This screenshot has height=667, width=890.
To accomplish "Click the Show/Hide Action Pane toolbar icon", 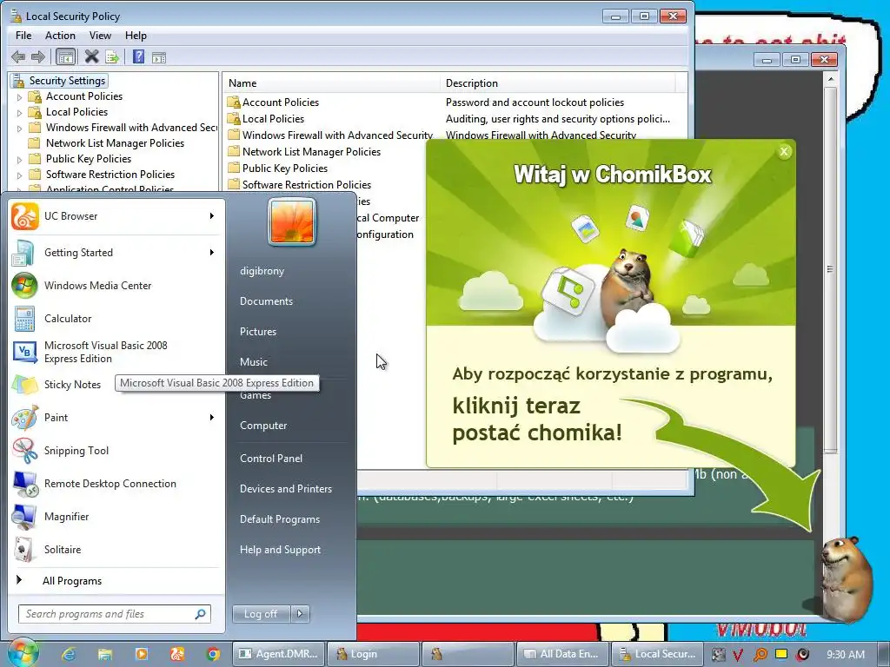I will (x=159, y=57).
